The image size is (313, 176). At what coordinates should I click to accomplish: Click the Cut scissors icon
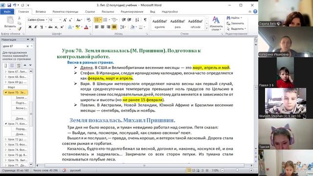[x=20, y=18]
